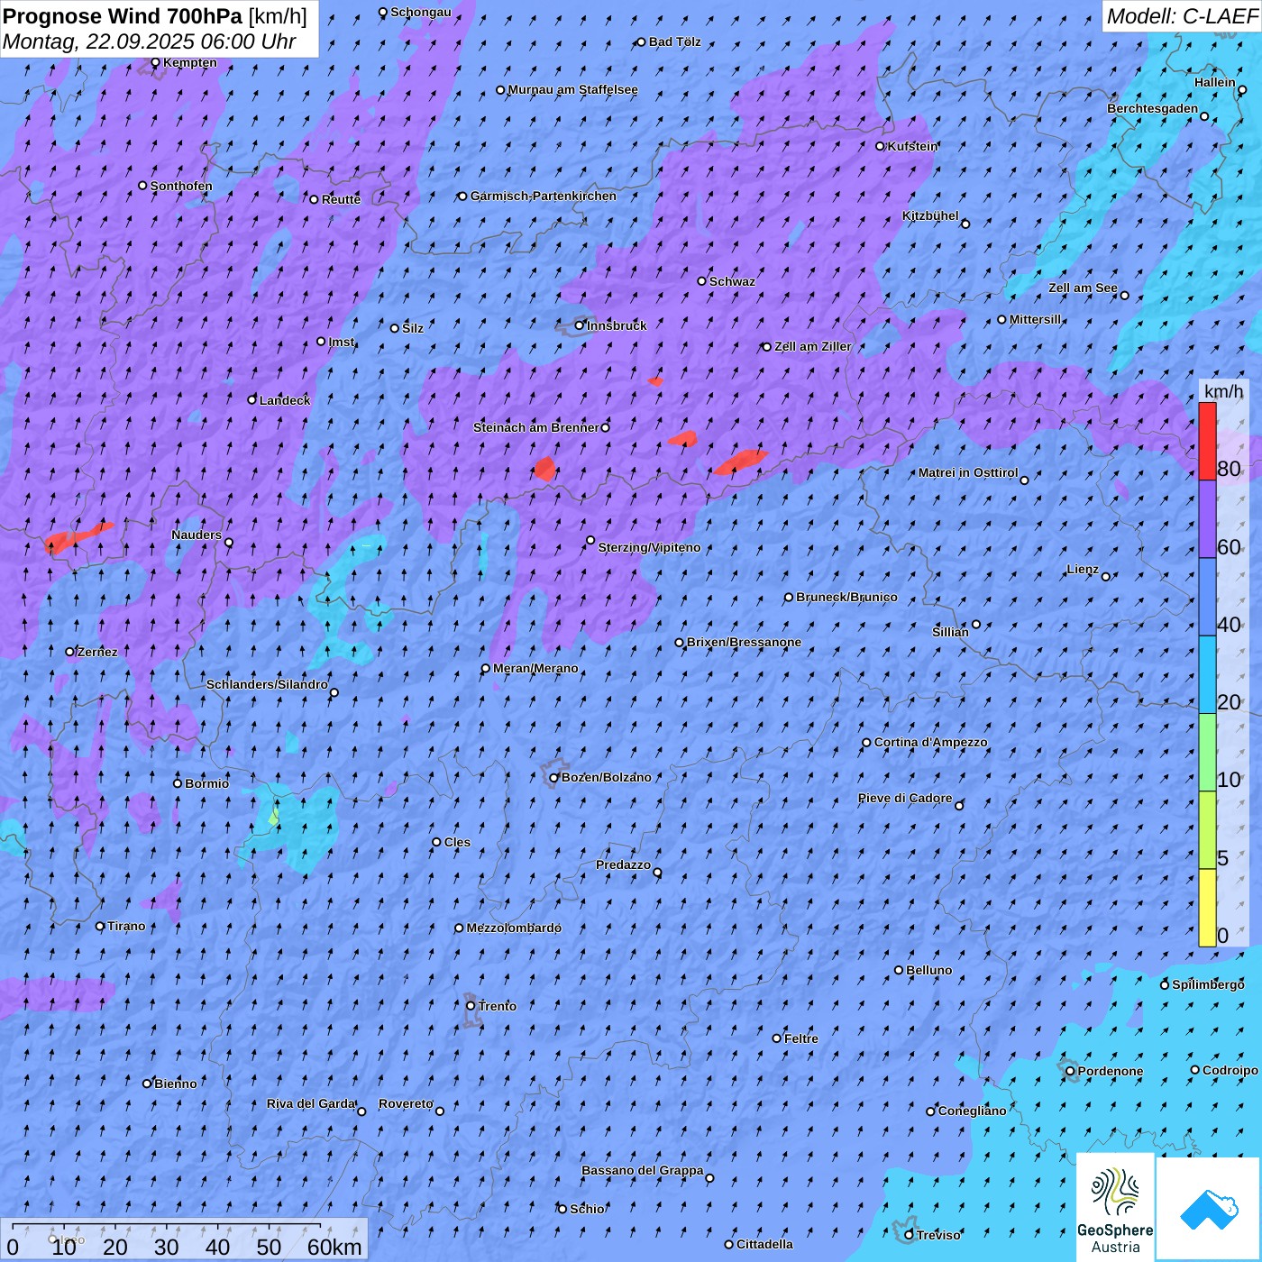
Task: Click the "Matrei in Osttirol" label
Action: pos(968,472)
